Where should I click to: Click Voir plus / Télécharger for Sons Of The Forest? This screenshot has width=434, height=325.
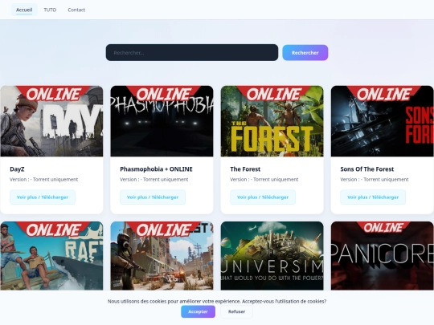tap(373, 197)
